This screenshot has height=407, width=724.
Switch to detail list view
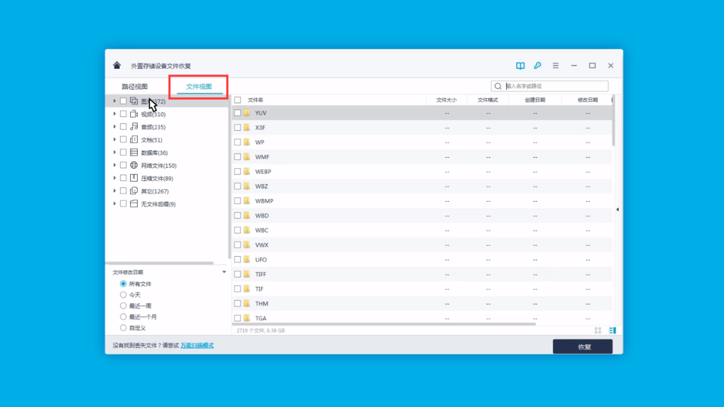612,331
